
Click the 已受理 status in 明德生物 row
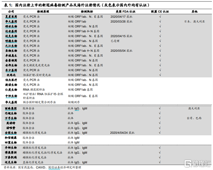pos(115,41)
